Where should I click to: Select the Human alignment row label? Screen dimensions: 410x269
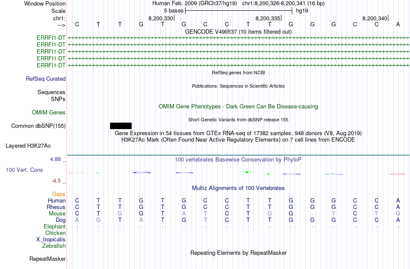(x=57, y=201)
